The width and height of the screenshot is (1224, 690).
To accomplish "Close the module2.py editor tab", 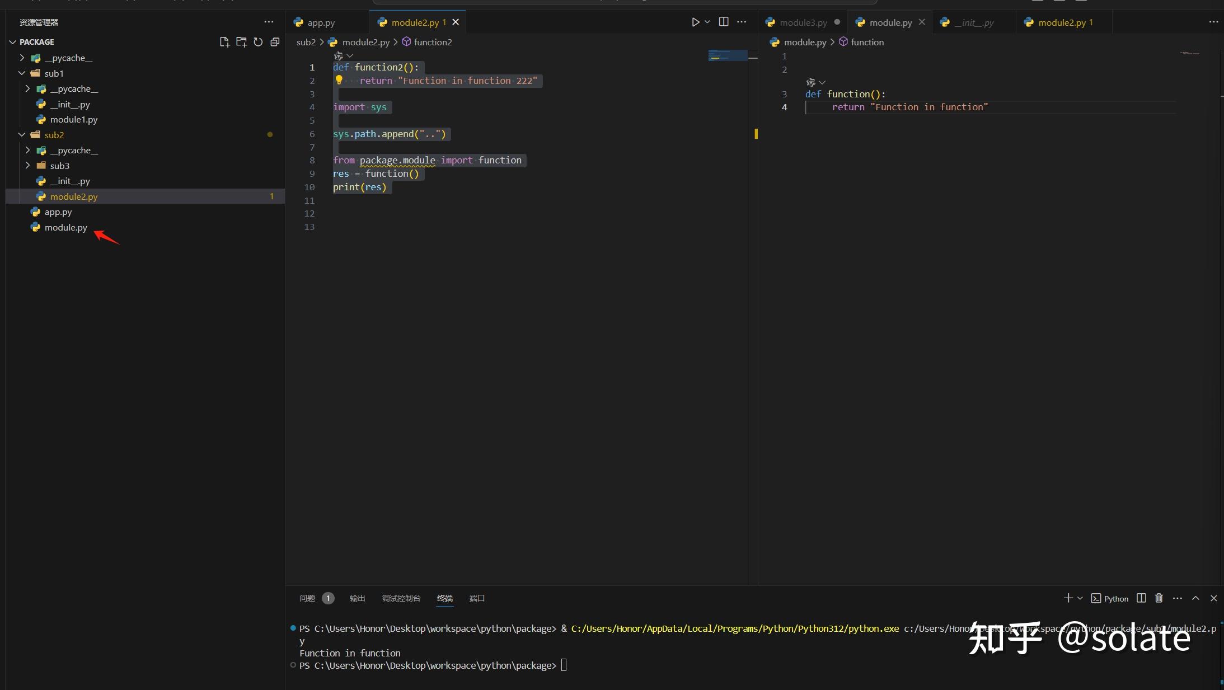I will pos(456,22).
